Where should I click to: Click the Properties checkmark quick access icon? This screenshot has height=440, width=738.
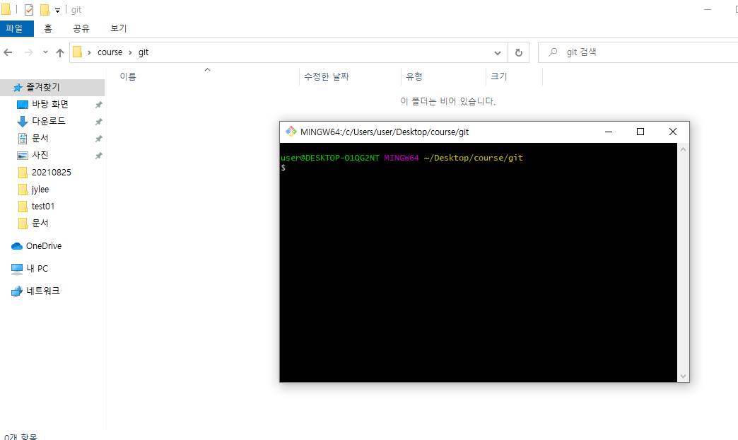[x=29, y=9]
